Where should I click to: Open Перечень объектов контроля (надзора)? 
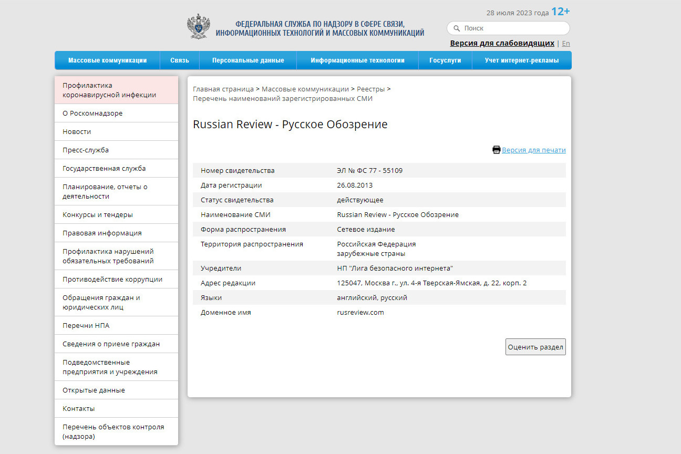(x=116, y=431)
